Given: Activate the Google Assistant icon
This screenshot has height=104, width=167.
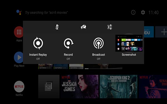Looking at the screenshot, I should [19, 12].
